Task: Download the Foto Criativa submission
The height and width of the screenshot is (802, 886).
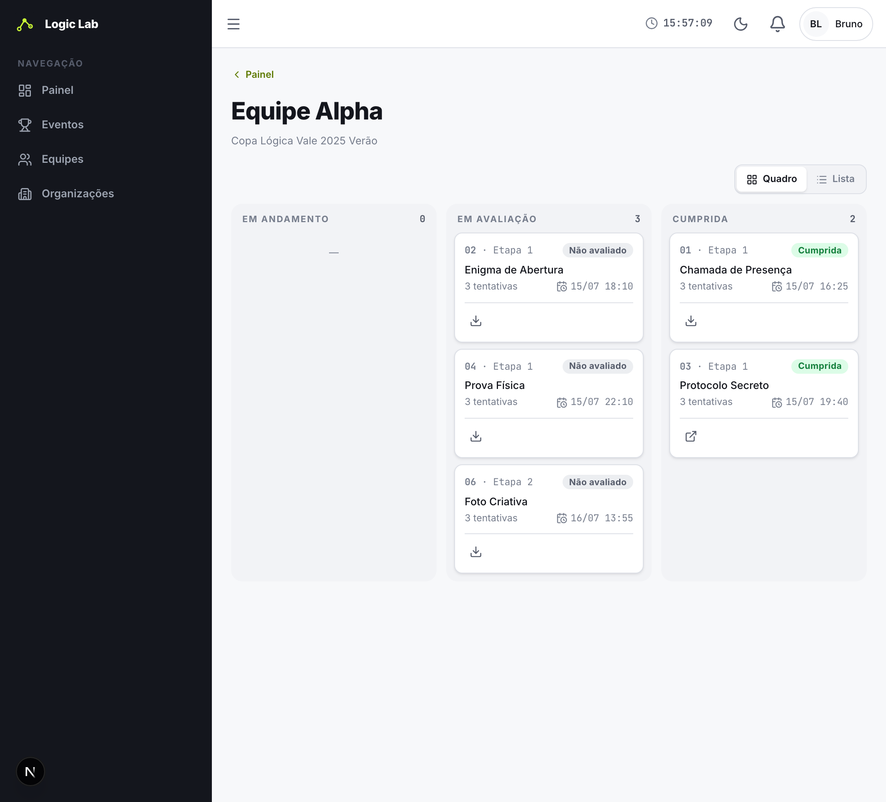Action: [476, 552]
